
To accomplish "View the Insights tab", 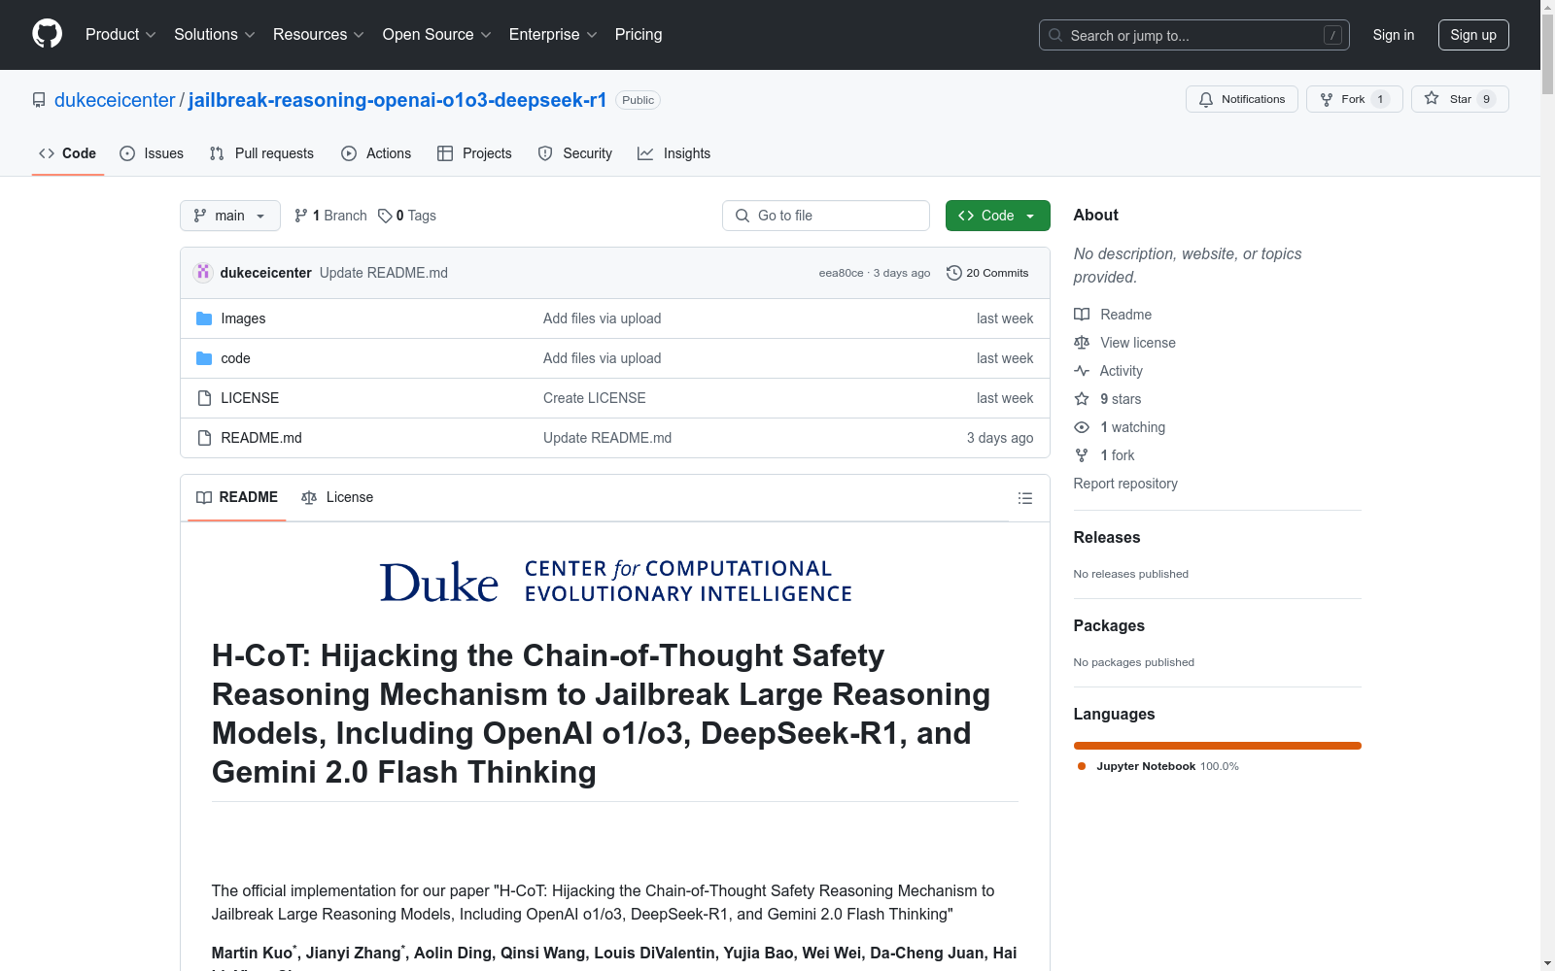I will [674, 153].
